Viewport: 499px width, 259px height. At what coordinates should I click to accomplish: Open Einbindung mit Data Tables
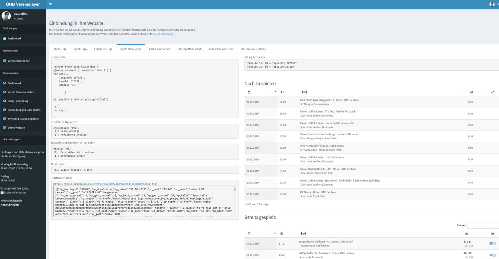point(23,110)
